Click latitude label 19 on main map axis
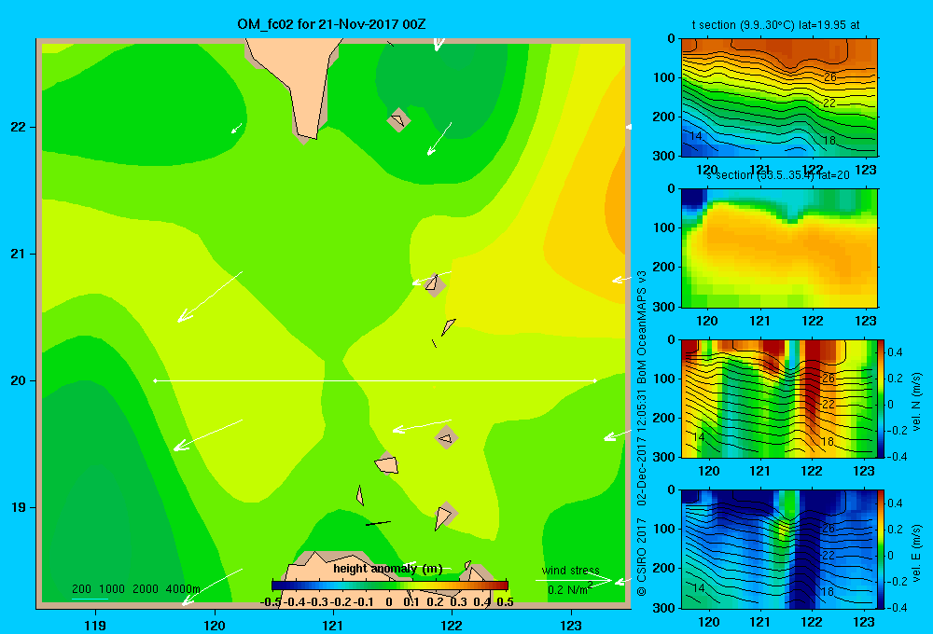The image size is (933, 634). point(19,507)
